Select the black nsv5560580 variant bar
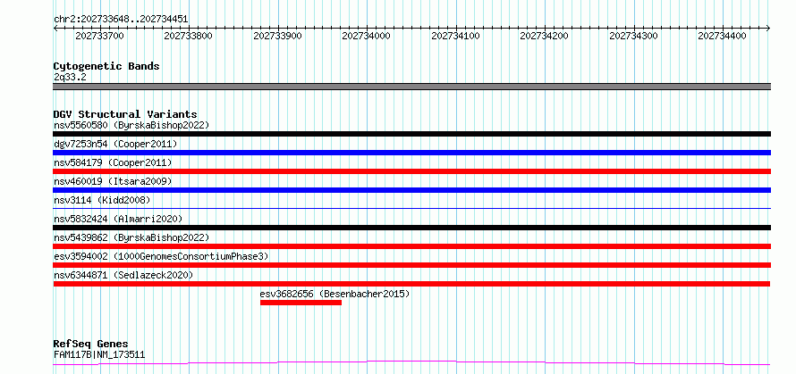The image size is (796, 374). pyautogui.click(x=412, y=134)
